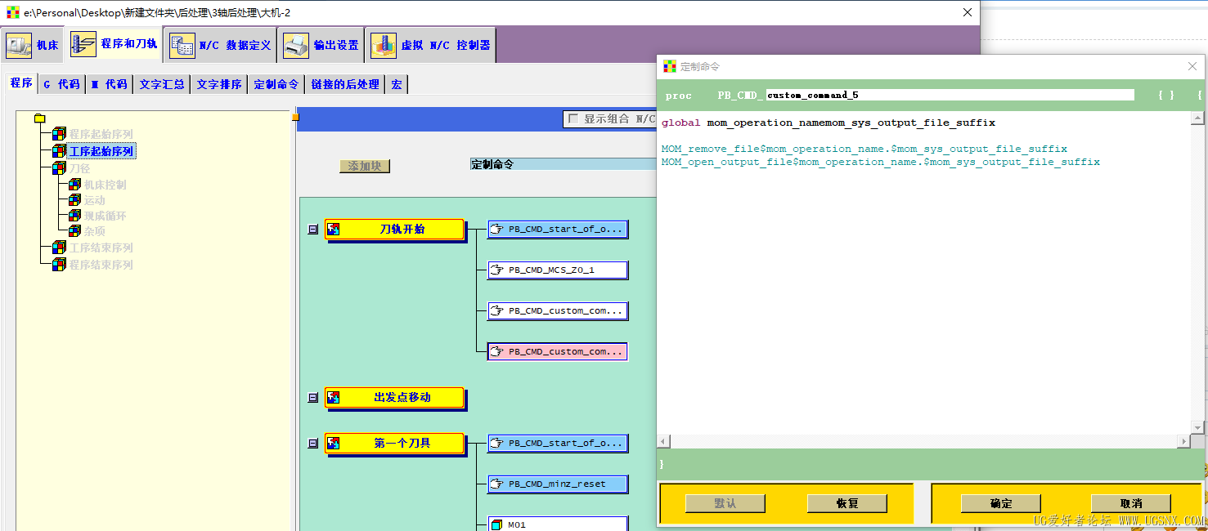Screen dimensions: 1208x531
Task: Select the G 代码 sub-tab
Action: coord(61,83)
